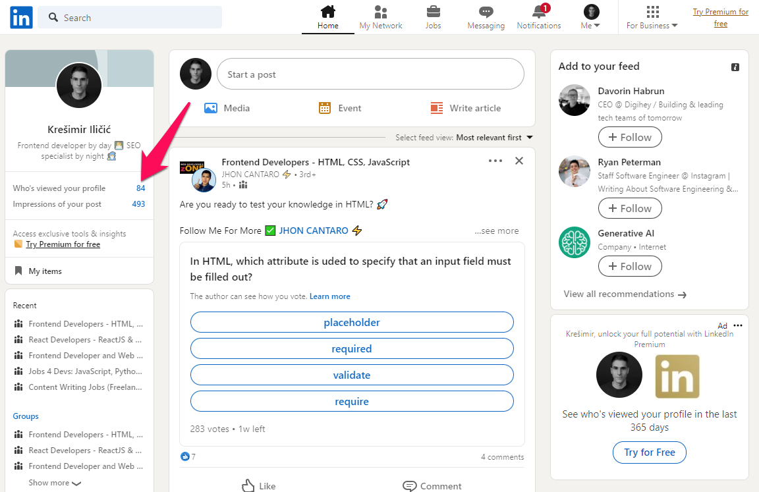This screenshot has width=759, height=492.
Task: Change feed view sort 'Most relevant first'
Action: (x=494, y=138)
